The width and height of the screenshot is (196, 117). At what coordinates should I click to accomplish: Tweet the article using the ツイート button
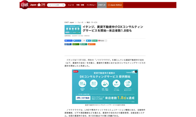point(77,41)
